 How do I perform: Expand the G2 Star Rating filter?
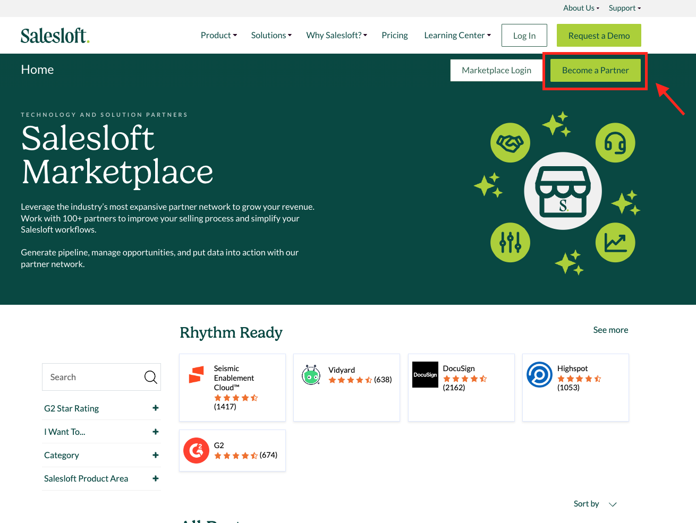point(101,408)
